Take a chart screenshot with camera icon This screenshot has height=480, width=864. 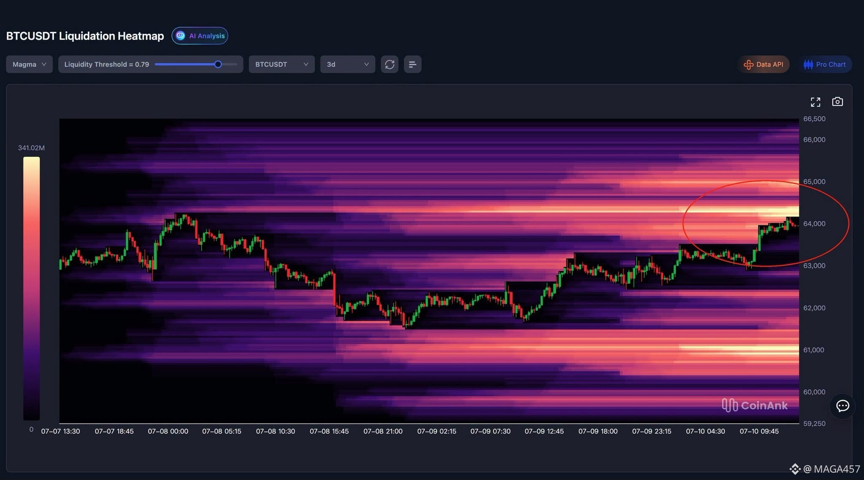pyautogui.click(x=837, y=102)
